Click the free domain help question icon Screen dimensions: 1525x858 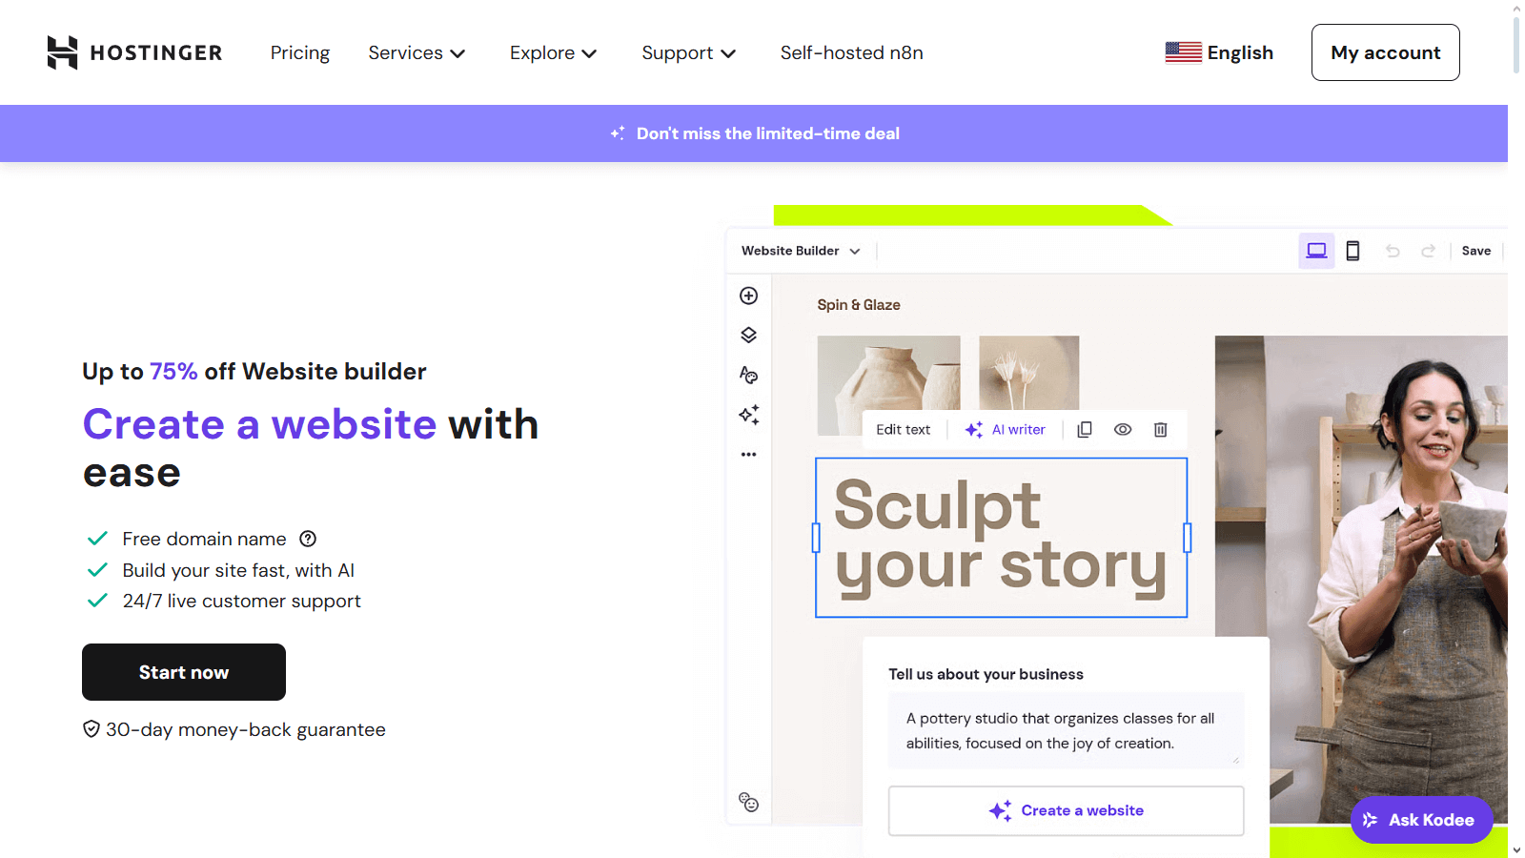coord(308,539)
